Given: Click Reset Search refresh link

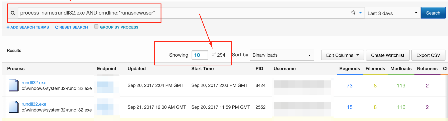Looking at the screenshot, I should pos(71,27).
